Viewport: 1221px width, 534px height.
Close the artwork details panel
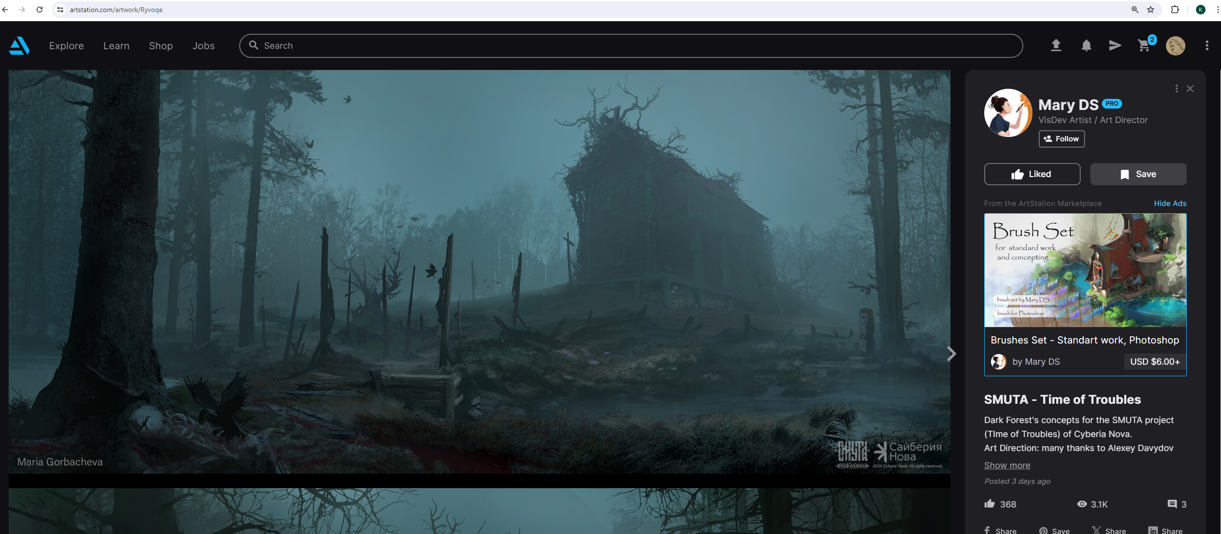[x=1190, y=89]
